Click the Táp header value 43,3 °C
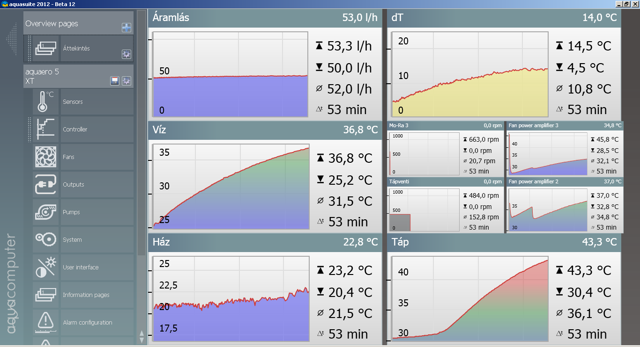The image size is (640, 347). coord(600,242)
